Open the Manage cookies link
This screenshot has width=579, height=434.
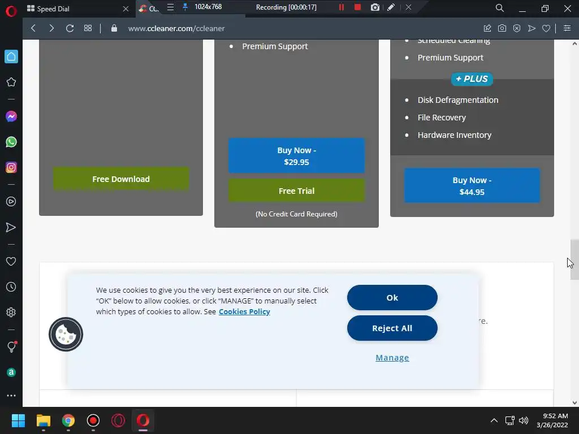click(x=392, y=358)
